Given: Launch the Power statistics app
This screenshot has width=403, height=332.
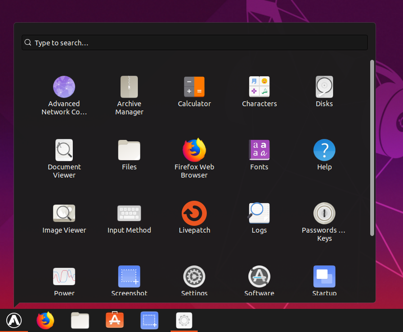Looking at the screenshot, I should tap(64, 276).
